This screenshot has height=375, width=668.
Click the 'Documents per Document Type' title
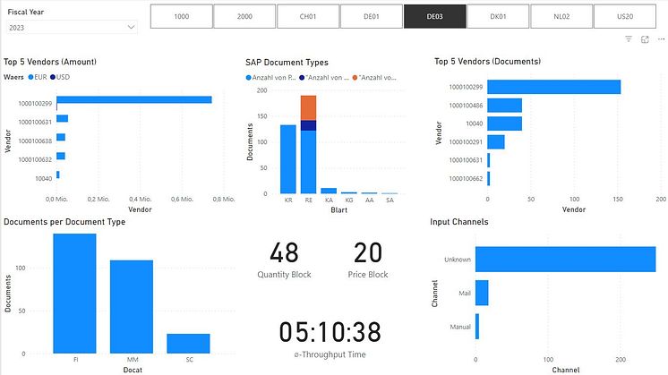(64, 222)
